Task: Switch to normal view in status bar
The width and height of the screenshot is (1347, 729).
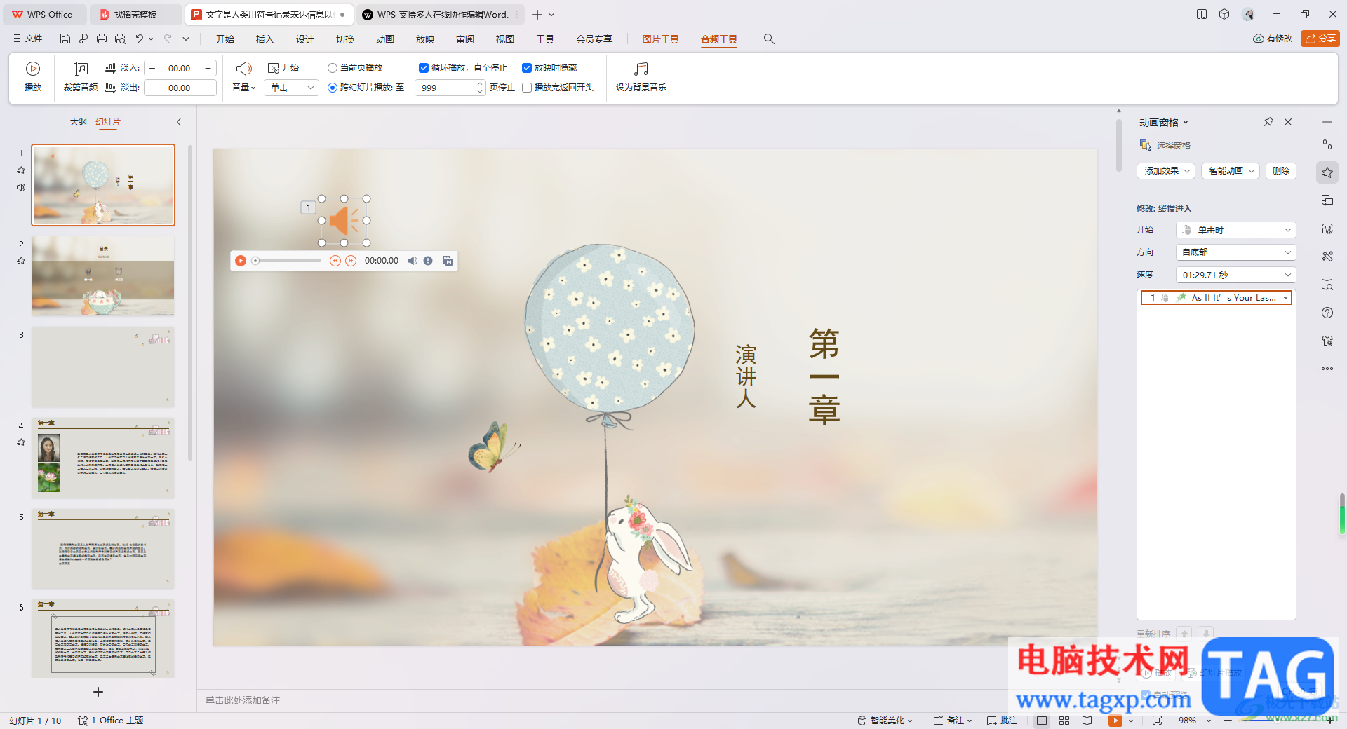Action: click(x=1042, y=721)
